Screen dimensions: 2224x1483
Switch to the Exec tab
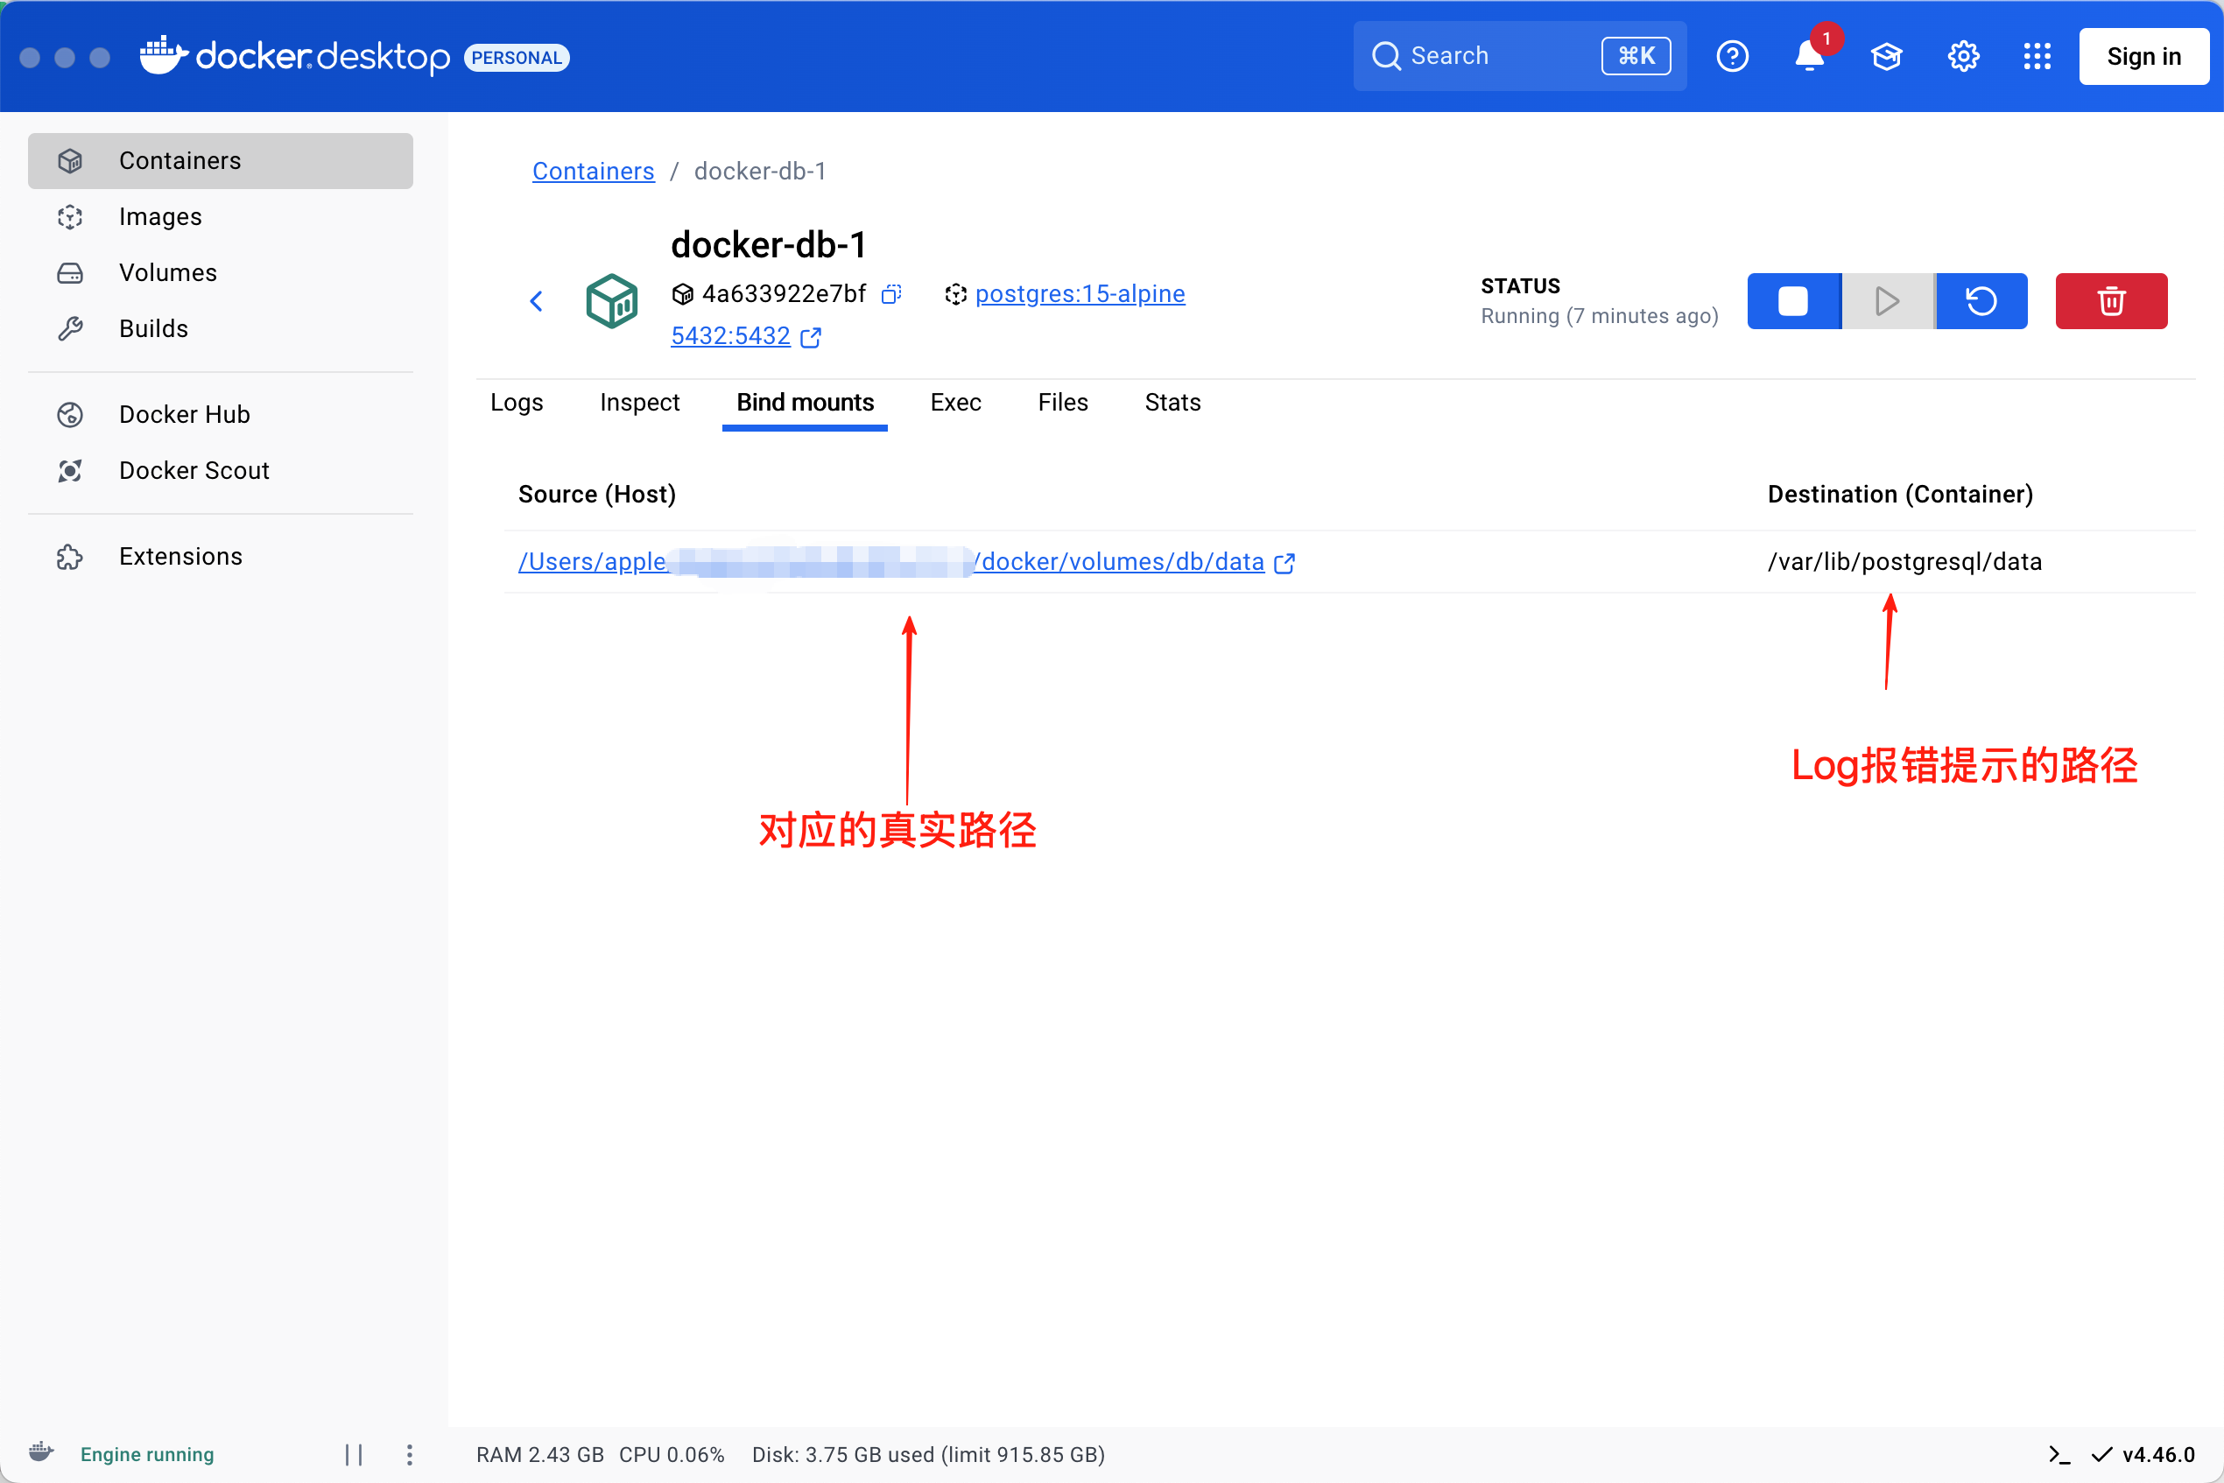click(x=955, y=402)
